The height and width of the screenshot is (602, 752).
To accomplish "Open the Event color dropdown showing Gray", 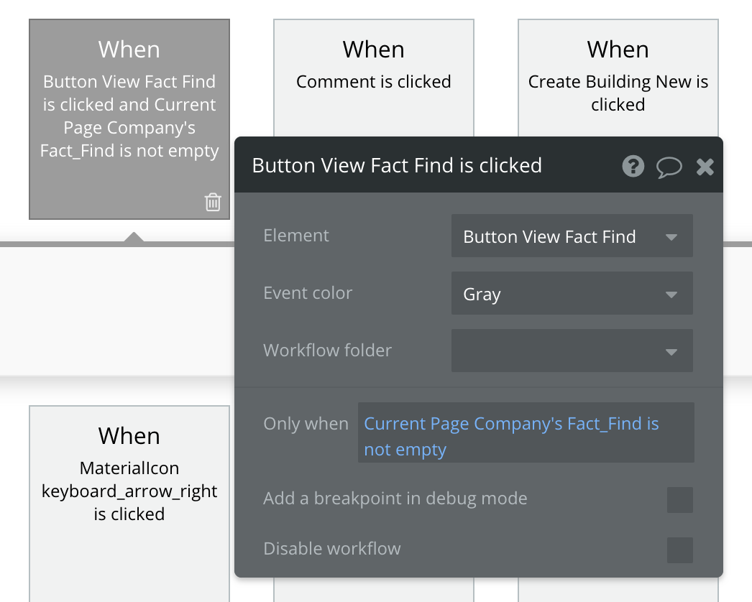I will click(572, 293).
